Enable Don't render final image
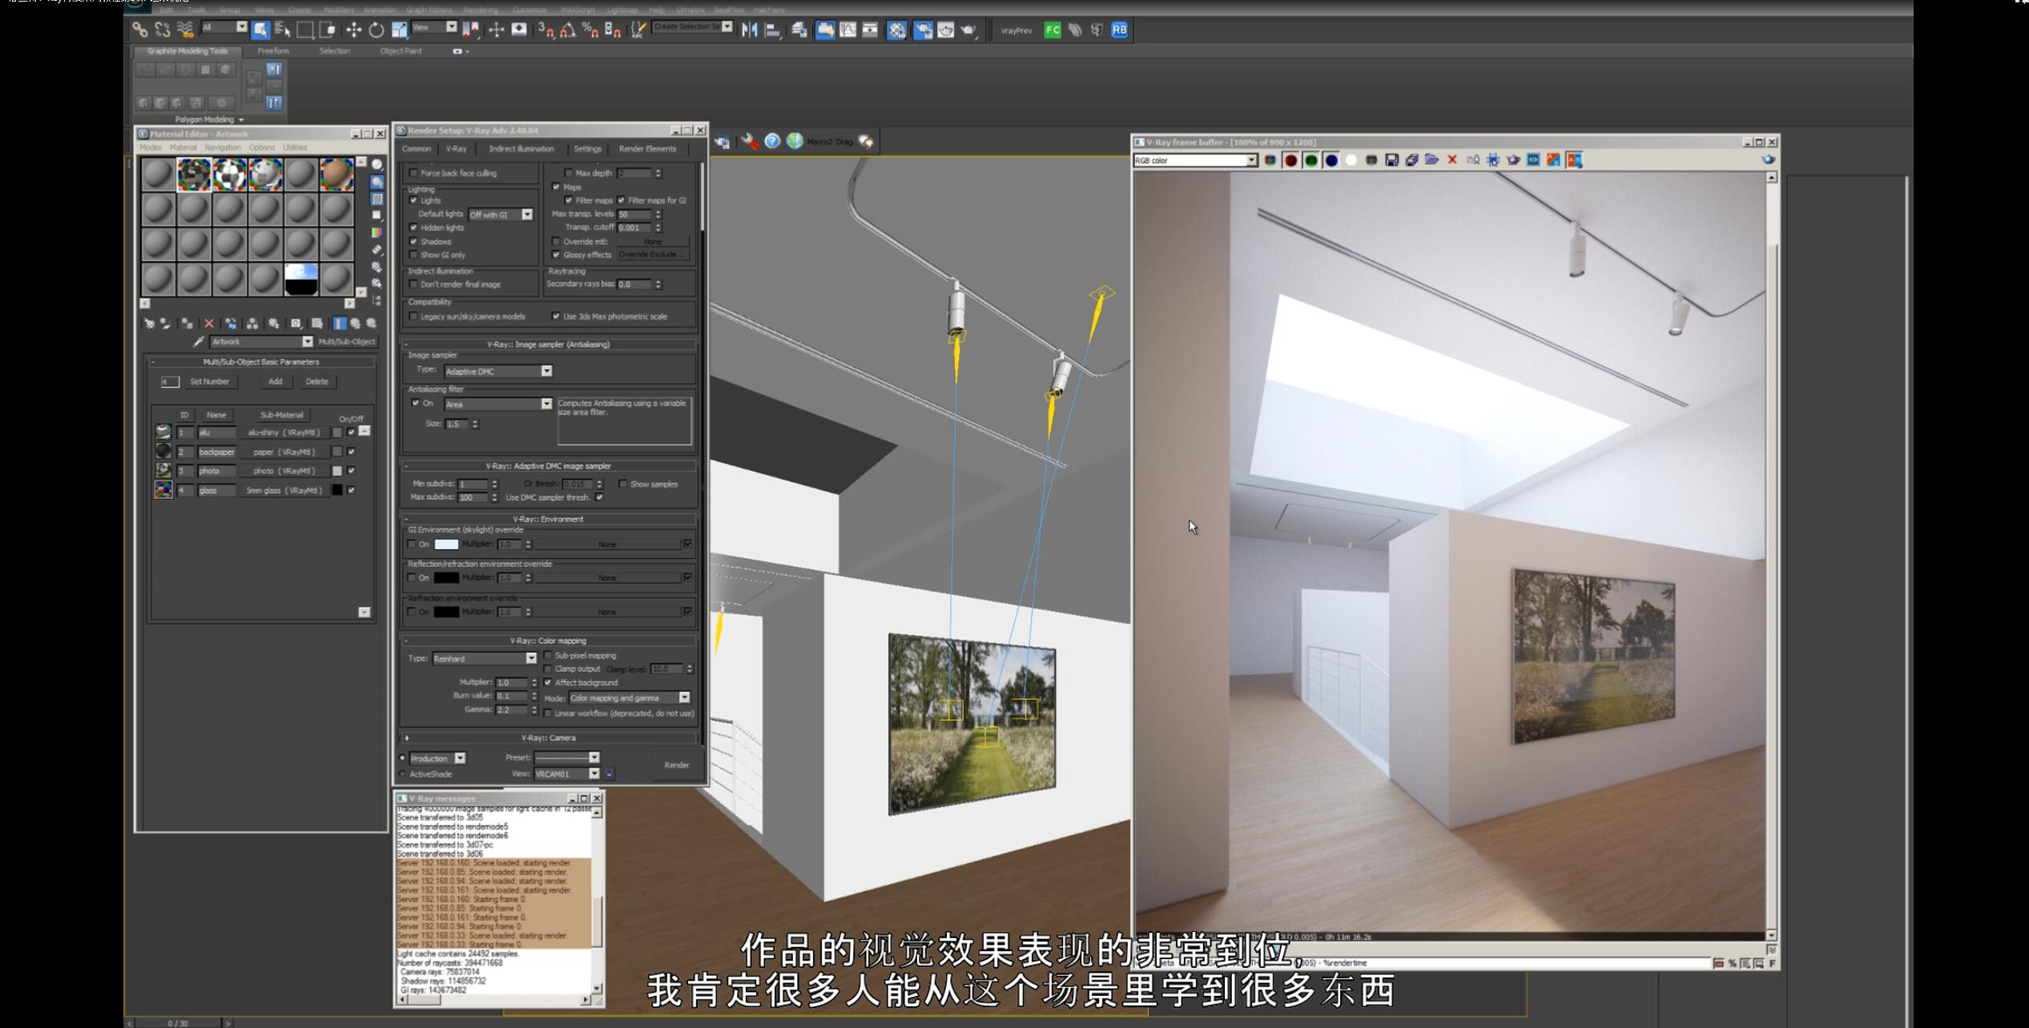Image resolution: width=2029 pixels, height=1028 pixels. pos(413,284)
